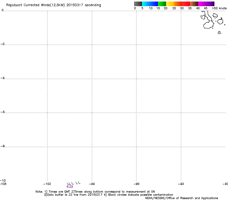Click the 'NOAA/NESDIS/Office of Research and Applications' credit
Viewport: 228px width, 200px height.
tap(181, 198)
